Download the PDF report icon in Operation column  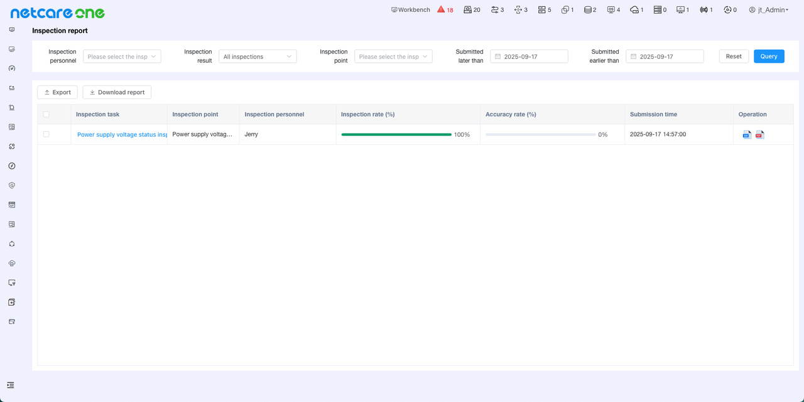759,134
